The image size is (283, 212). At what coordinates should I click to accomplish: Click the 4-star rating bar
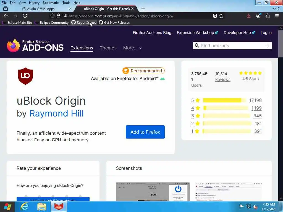[x=226, y=108]
